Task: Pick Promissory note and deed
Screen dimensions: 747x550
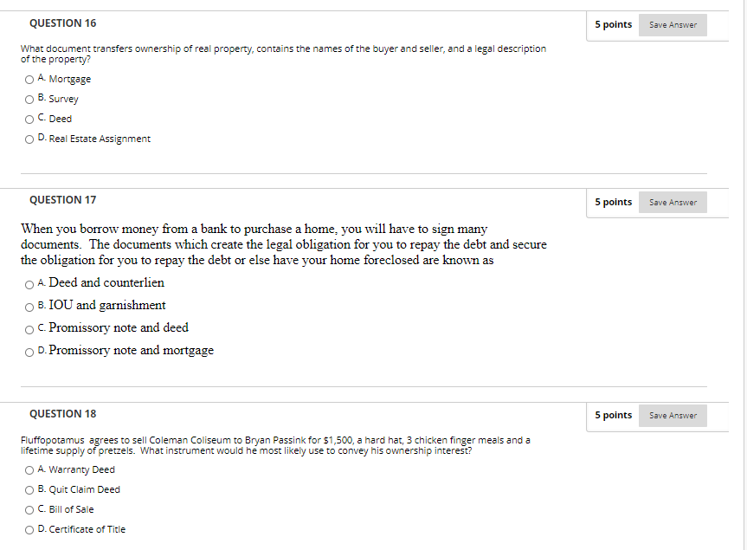Action: [29, 330]
